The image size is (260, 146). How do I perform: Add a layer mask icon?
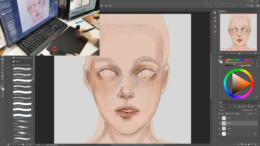pyautogui.click(x=242, y=144)
